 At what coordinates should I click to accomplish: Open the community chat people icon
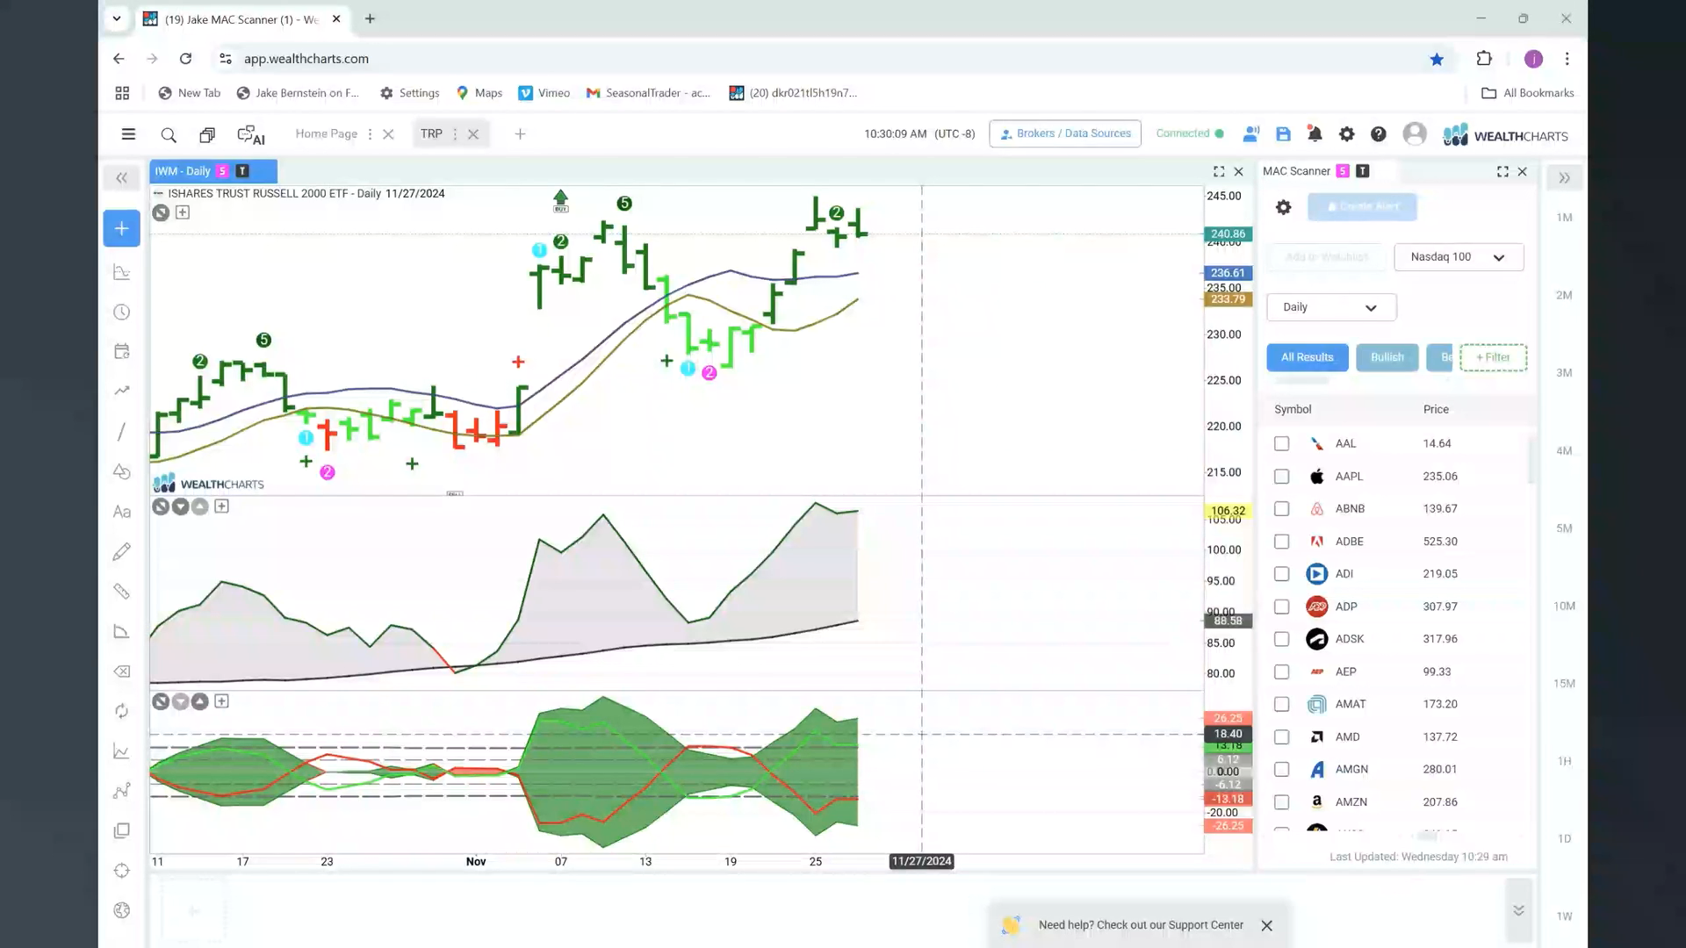pyautogui.click(x=1251, y=134)
